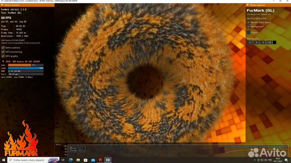Show hidden system tray icons
Viewport: 291px width, 163px height.
(x=255, y=160)
